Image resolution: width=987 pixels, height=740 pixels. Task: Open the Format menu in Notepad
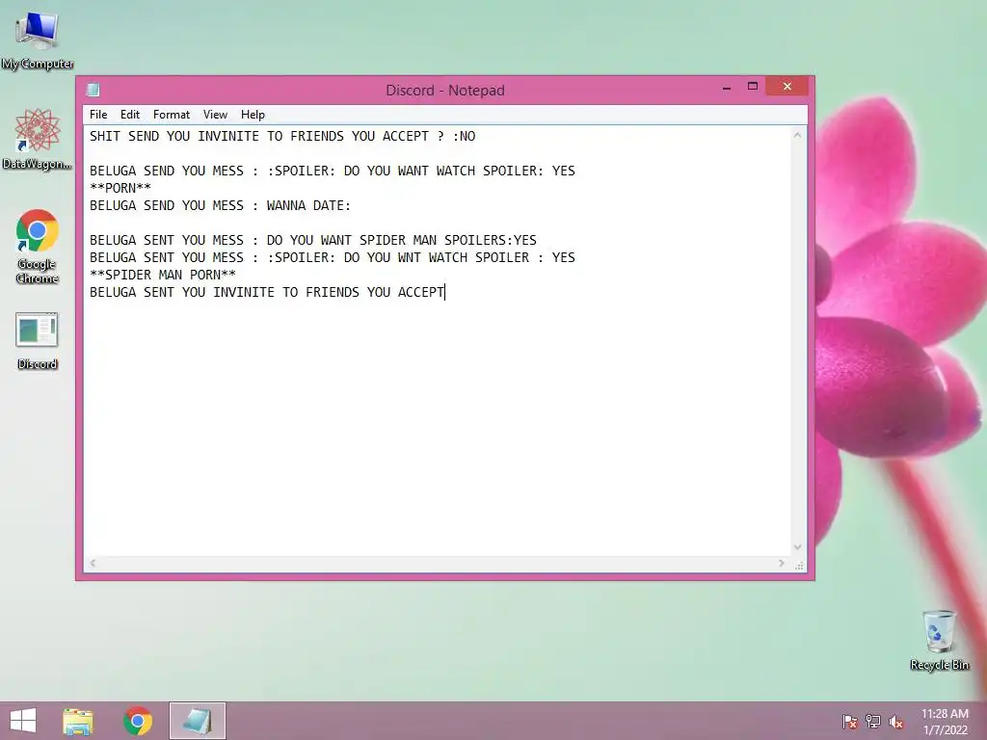172,115
